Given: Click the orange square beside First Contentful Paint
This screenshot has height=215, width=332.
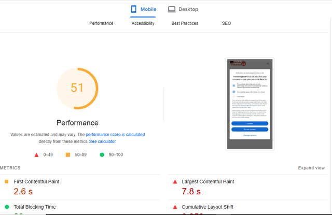Looking at the screenshot, I should point(7,181).
